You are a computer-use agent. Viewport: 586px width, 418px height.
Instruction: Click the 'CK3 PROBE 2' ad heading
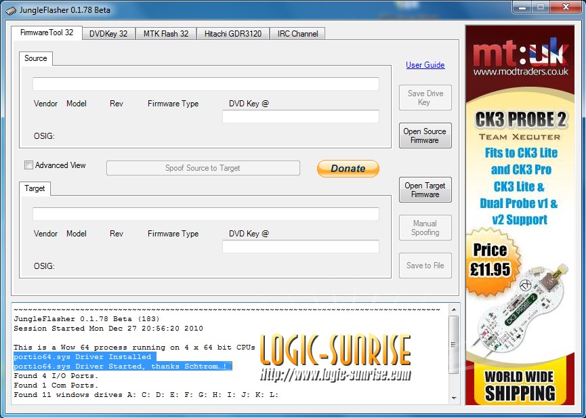click(520, 120)
